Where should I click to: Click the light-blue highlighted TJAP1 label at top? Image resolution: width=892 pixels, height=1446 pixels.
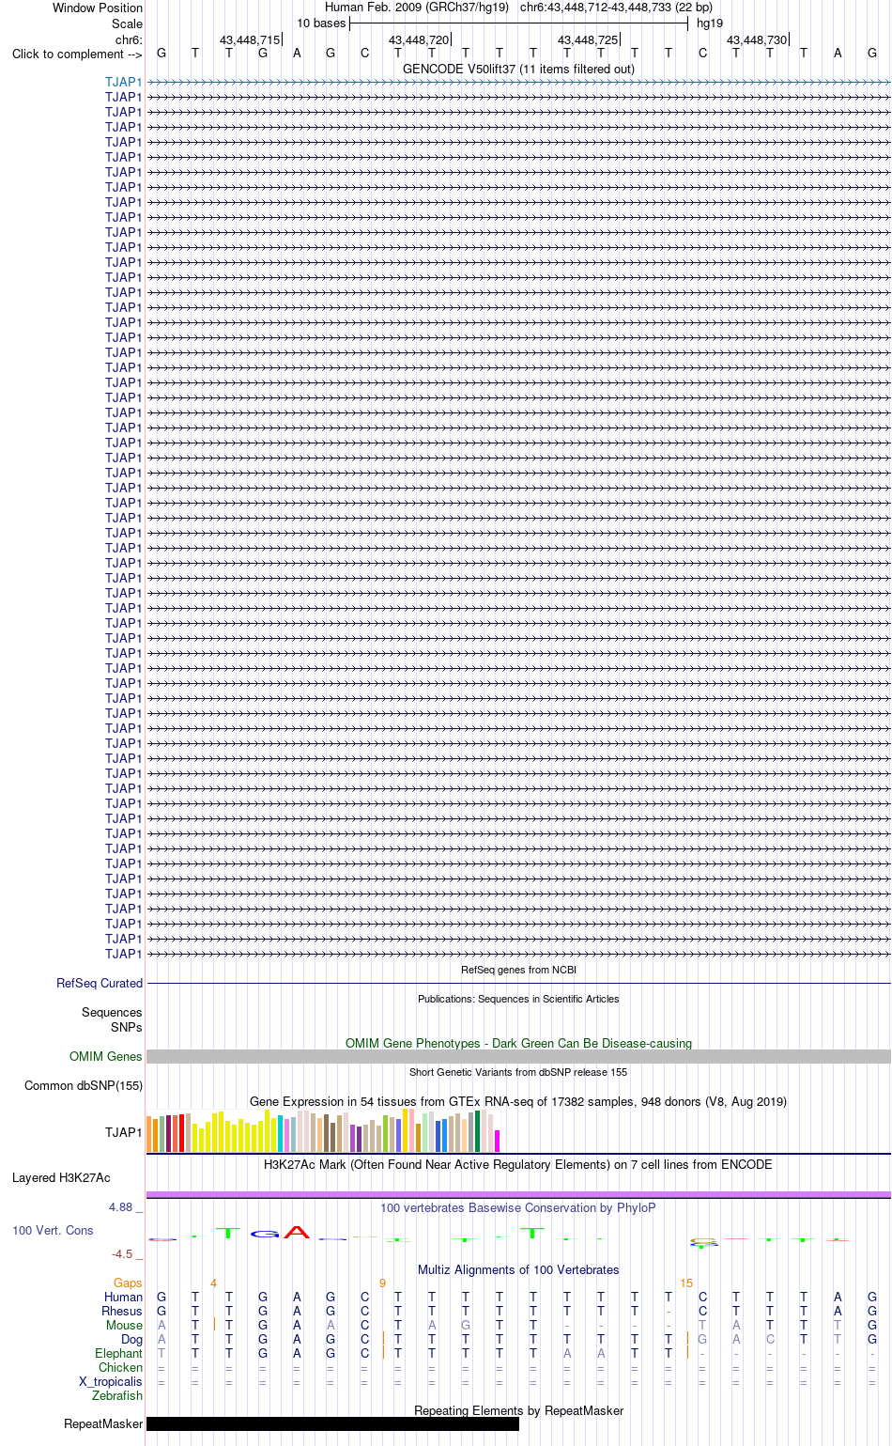(x=123, y=82)
